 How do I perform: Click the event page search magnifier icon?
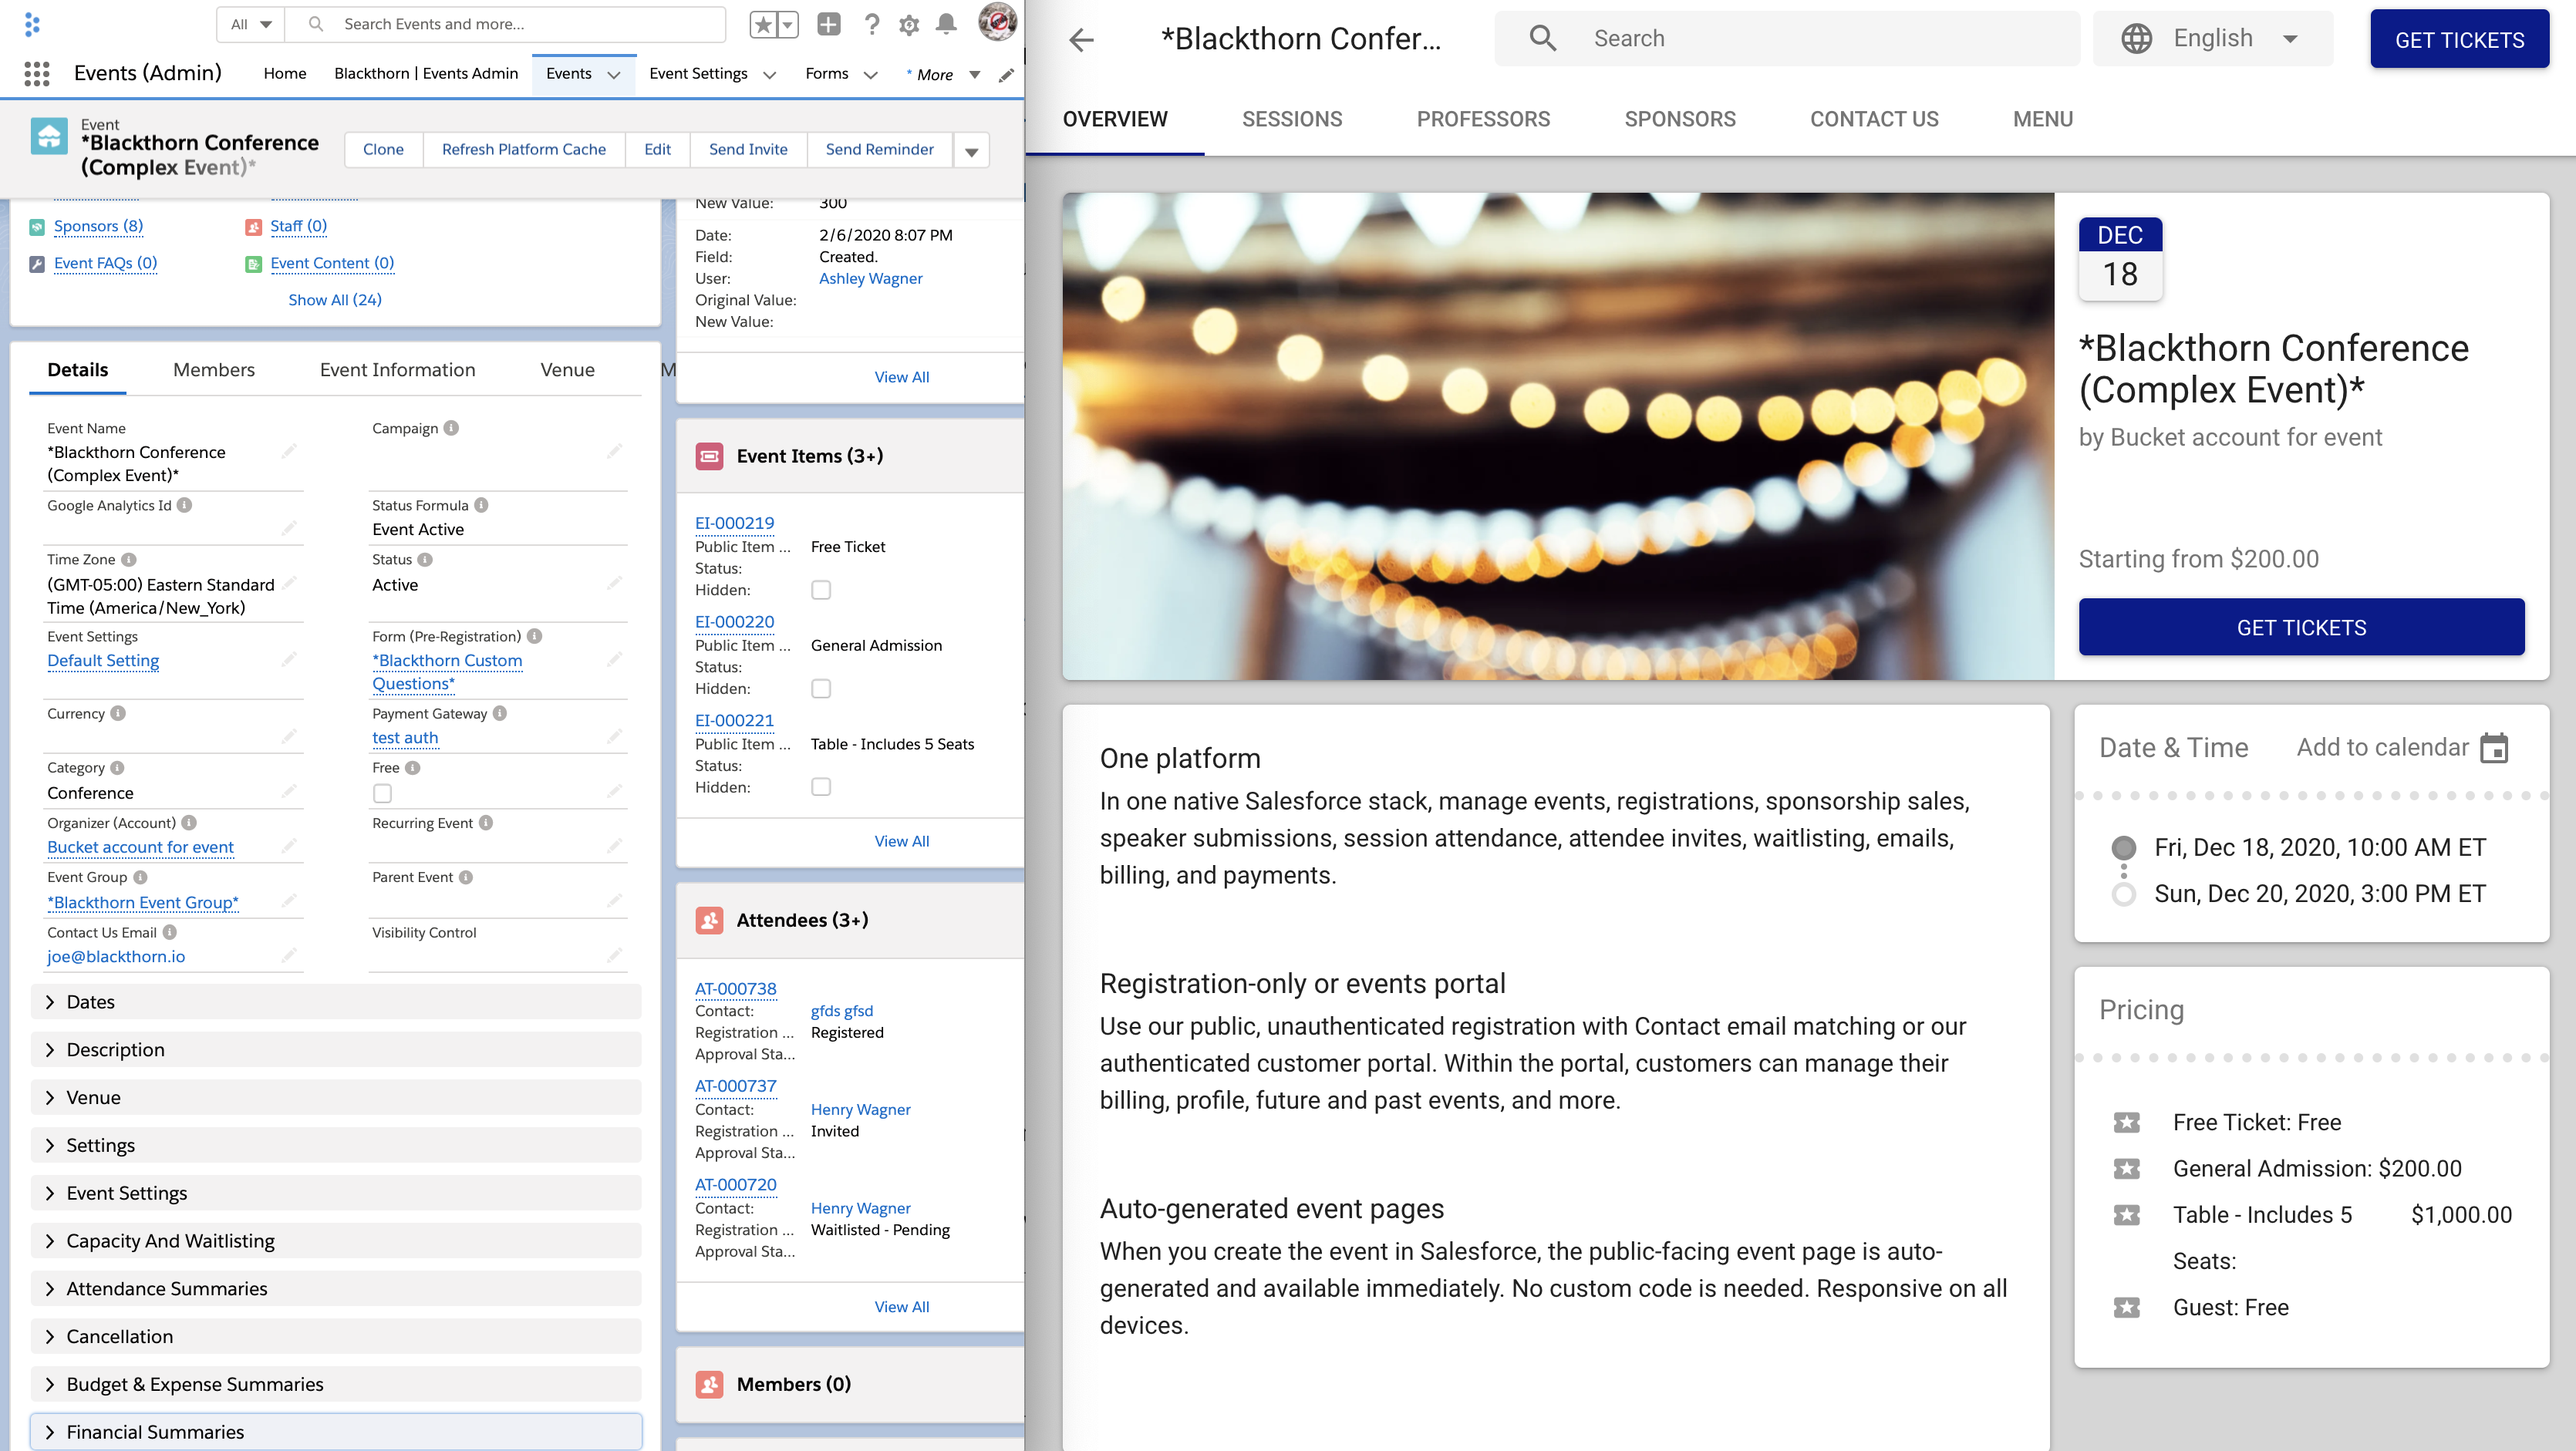click(x=1543, y=38)
